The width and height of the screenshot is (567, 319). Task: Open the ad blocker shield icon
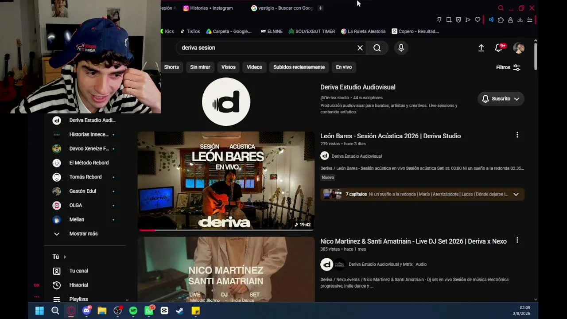coord(458,20)
